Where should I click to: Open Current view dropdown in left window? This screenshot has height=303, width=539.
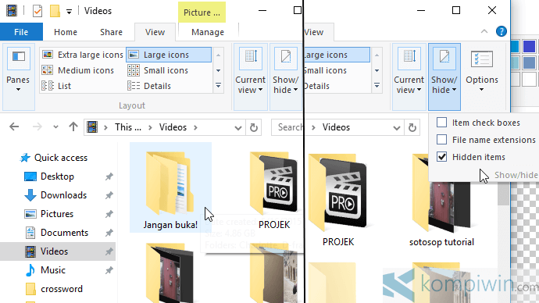tap(250, 77)
